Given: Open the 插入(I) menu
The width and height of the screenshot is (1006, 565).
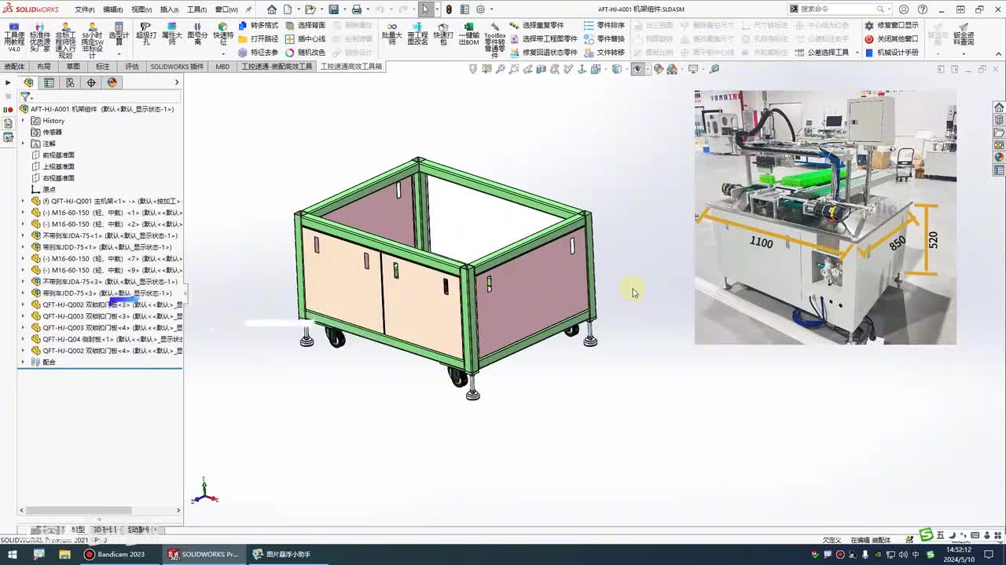Looking at the screenshot, I should click(169, 9).
